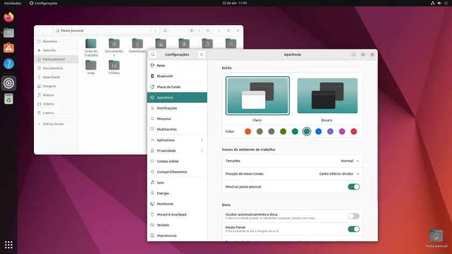The image size is (452, 254).
Task: Open Monitores settings
Action: 177,204
